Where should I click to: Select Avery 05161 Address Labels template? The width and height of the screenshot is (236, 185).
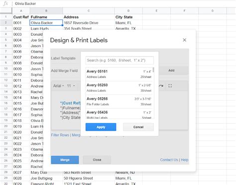(x=119, y=74)
